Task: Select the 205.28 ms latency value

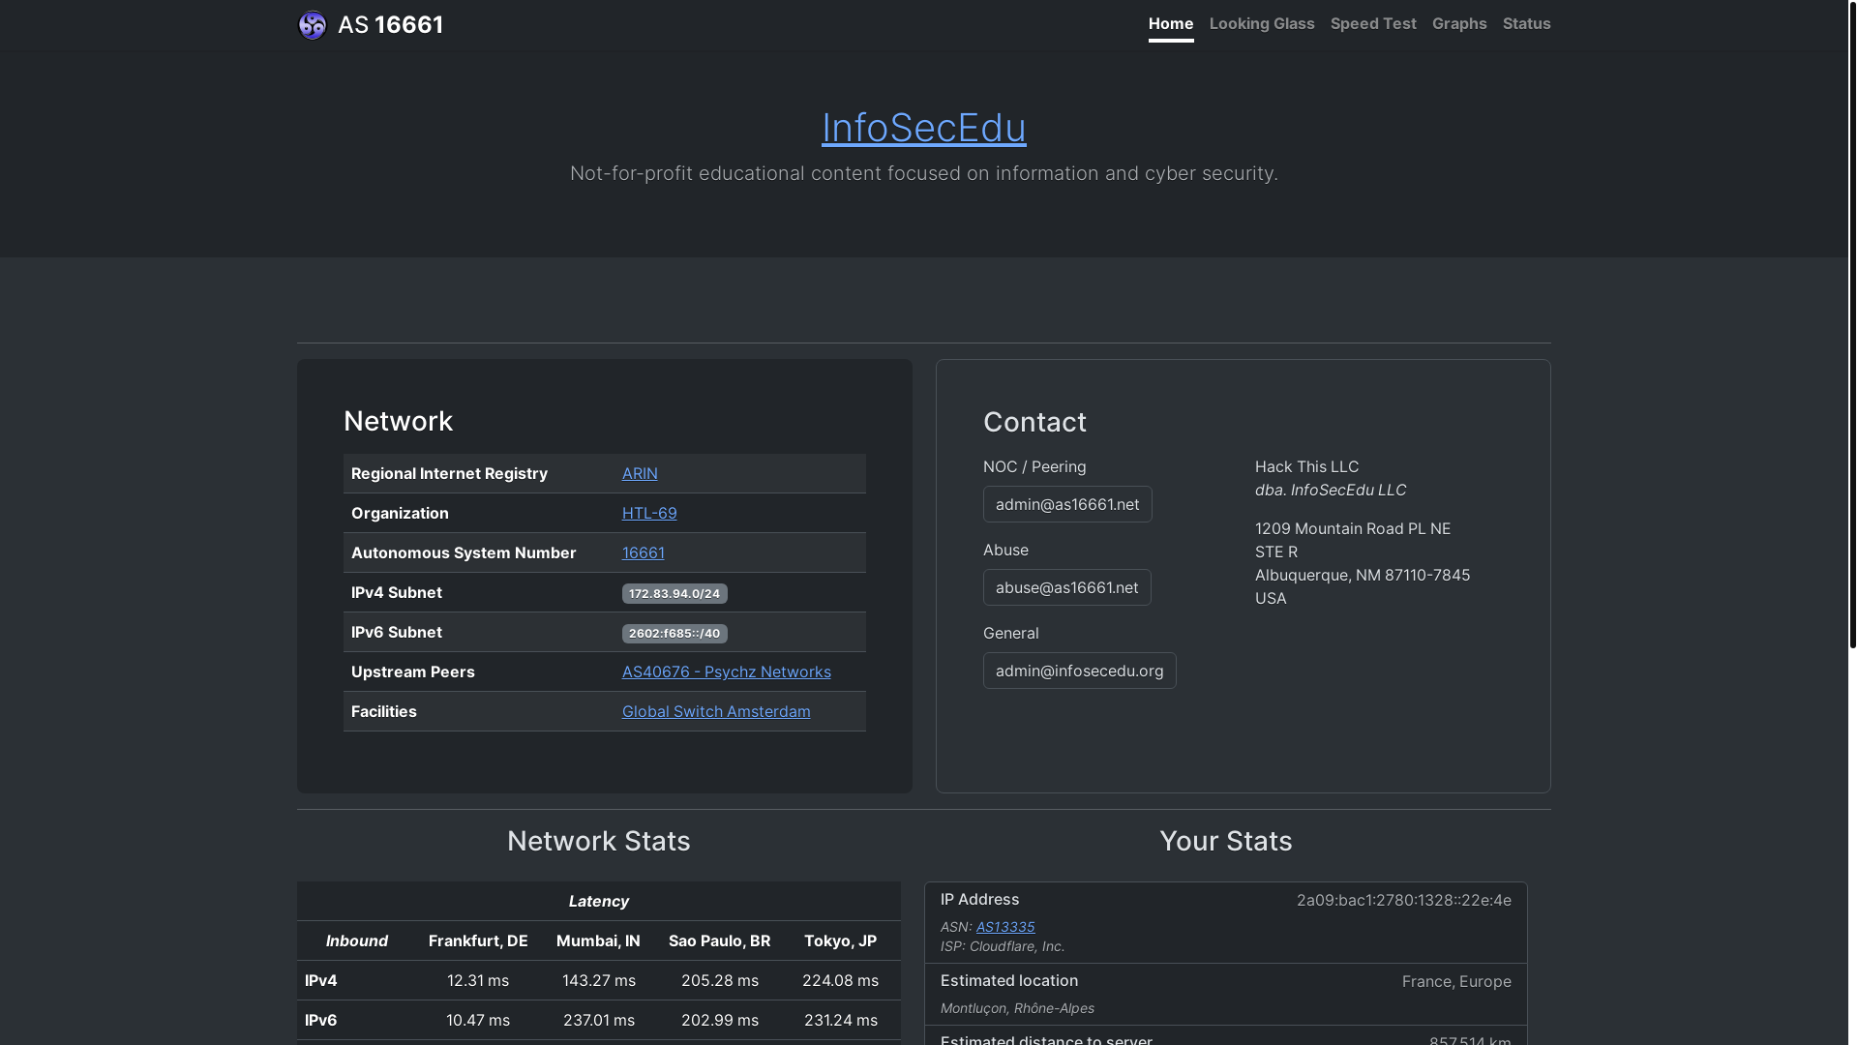Action: [720, 980]
